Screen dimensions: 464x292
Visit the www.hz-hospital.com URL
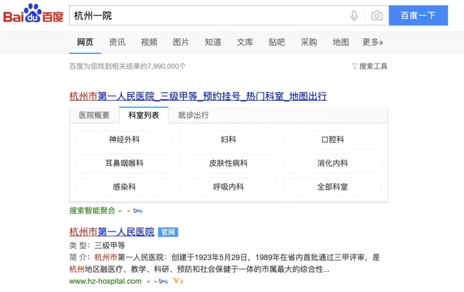pos(105,281)
